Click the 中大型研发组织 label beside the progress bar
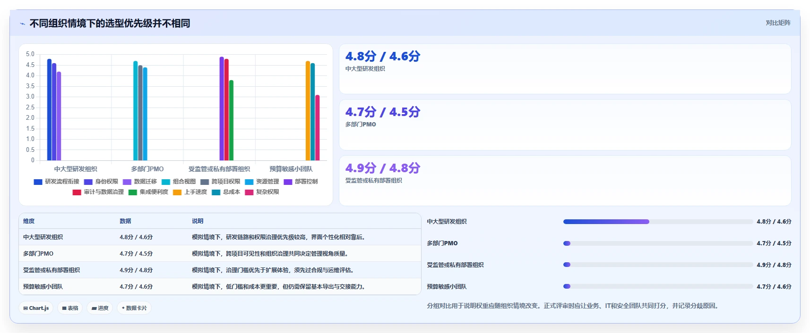This screenshot has height=333, width=810. (x=447, y=222)
